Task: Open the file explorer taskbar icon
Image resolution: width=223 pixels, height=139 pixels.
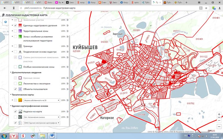Action: [x=43, y=136]
